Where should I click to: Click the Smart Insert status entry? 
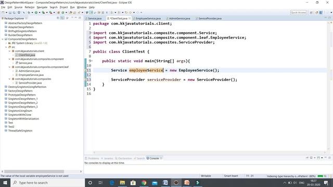click(x=231, y=176)
